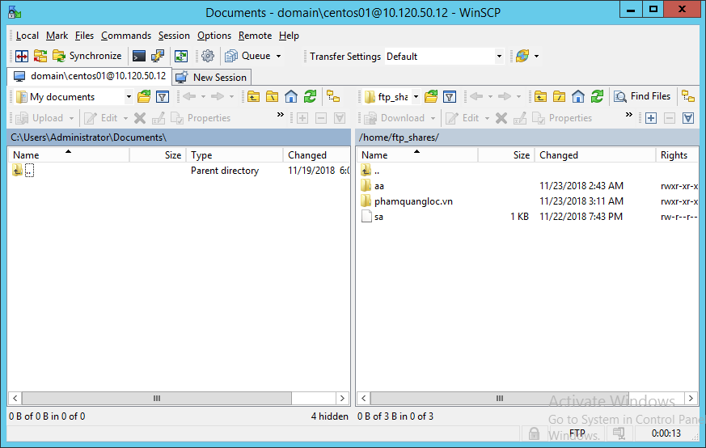Open the Preferences gear icon

click(208, 57)
